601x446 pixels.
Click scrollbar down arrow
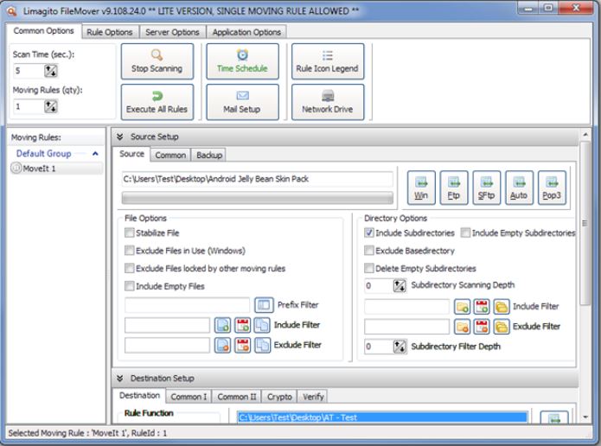point(585,417)
